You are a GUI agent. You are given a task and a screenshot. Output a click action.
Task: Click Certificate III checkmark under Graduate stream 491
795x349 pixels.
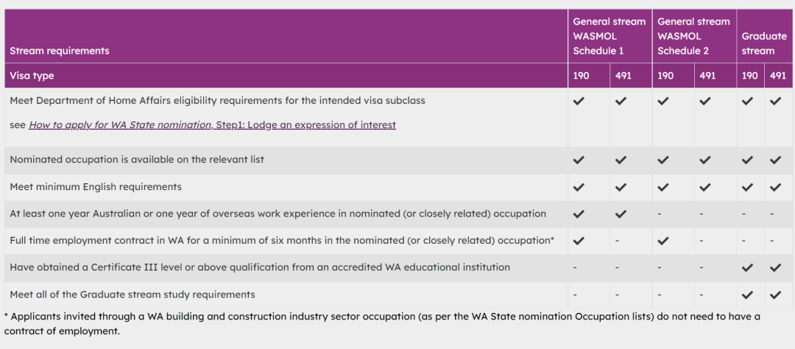click(774, 268)
